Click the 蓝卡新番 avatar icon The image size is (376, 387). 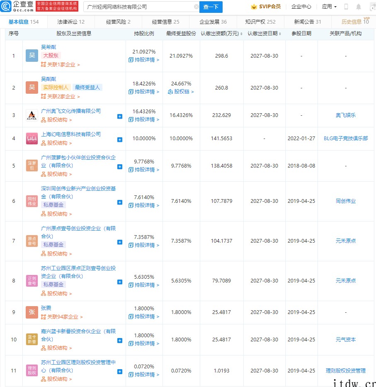[32, 339]
